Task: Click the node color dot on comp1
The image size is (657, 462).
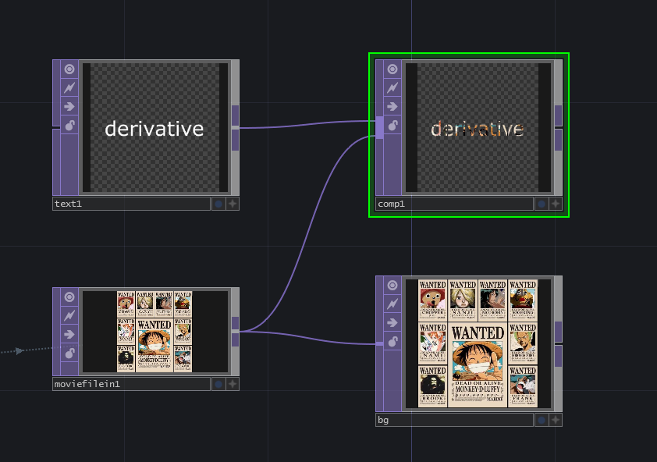Action: [541, 204]
